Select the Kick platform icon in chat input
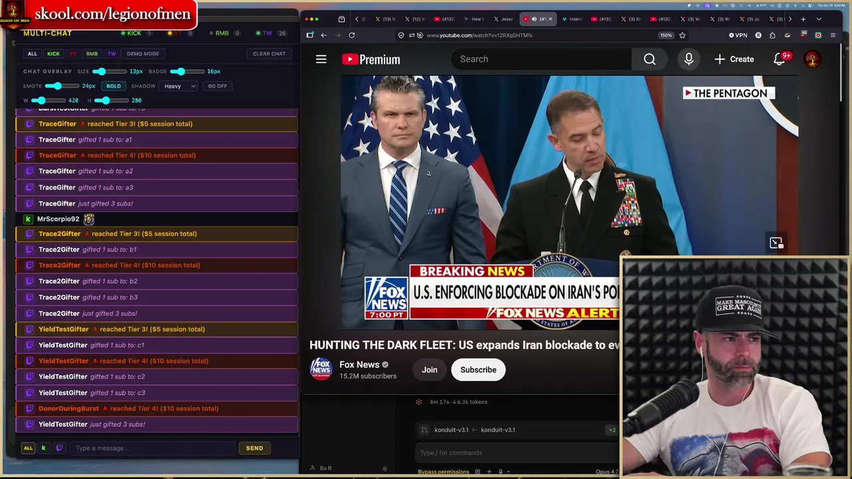Image resolution: width=852 pixels, height=479 pixels. point(43,448)
